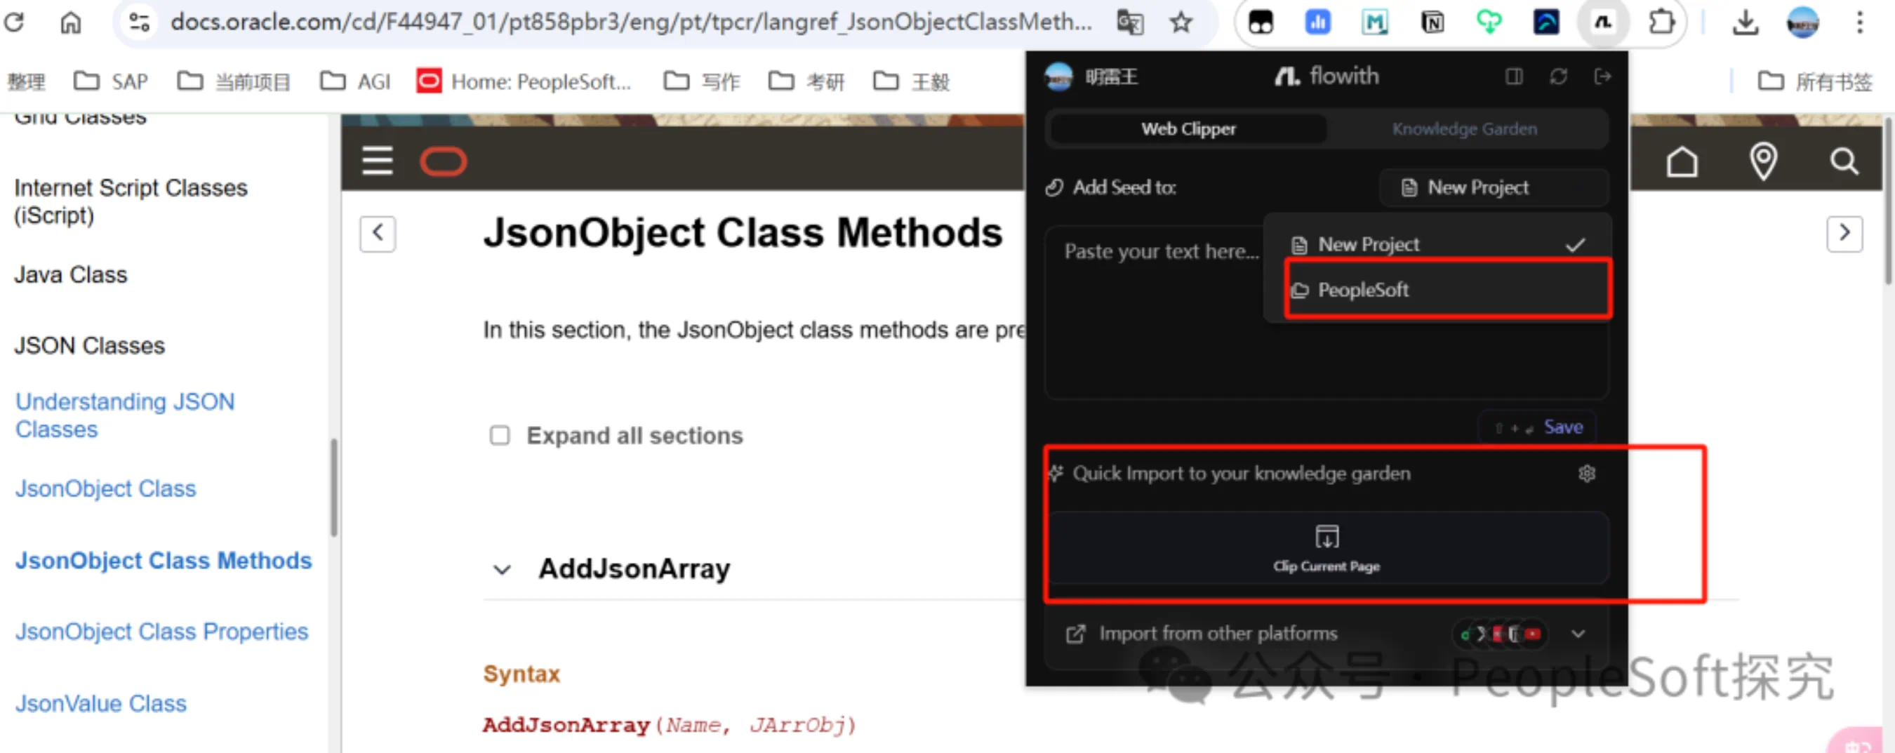This screenshot has height=753, width=1895.
Task: Go to browser home page
Action: (71, 22)
